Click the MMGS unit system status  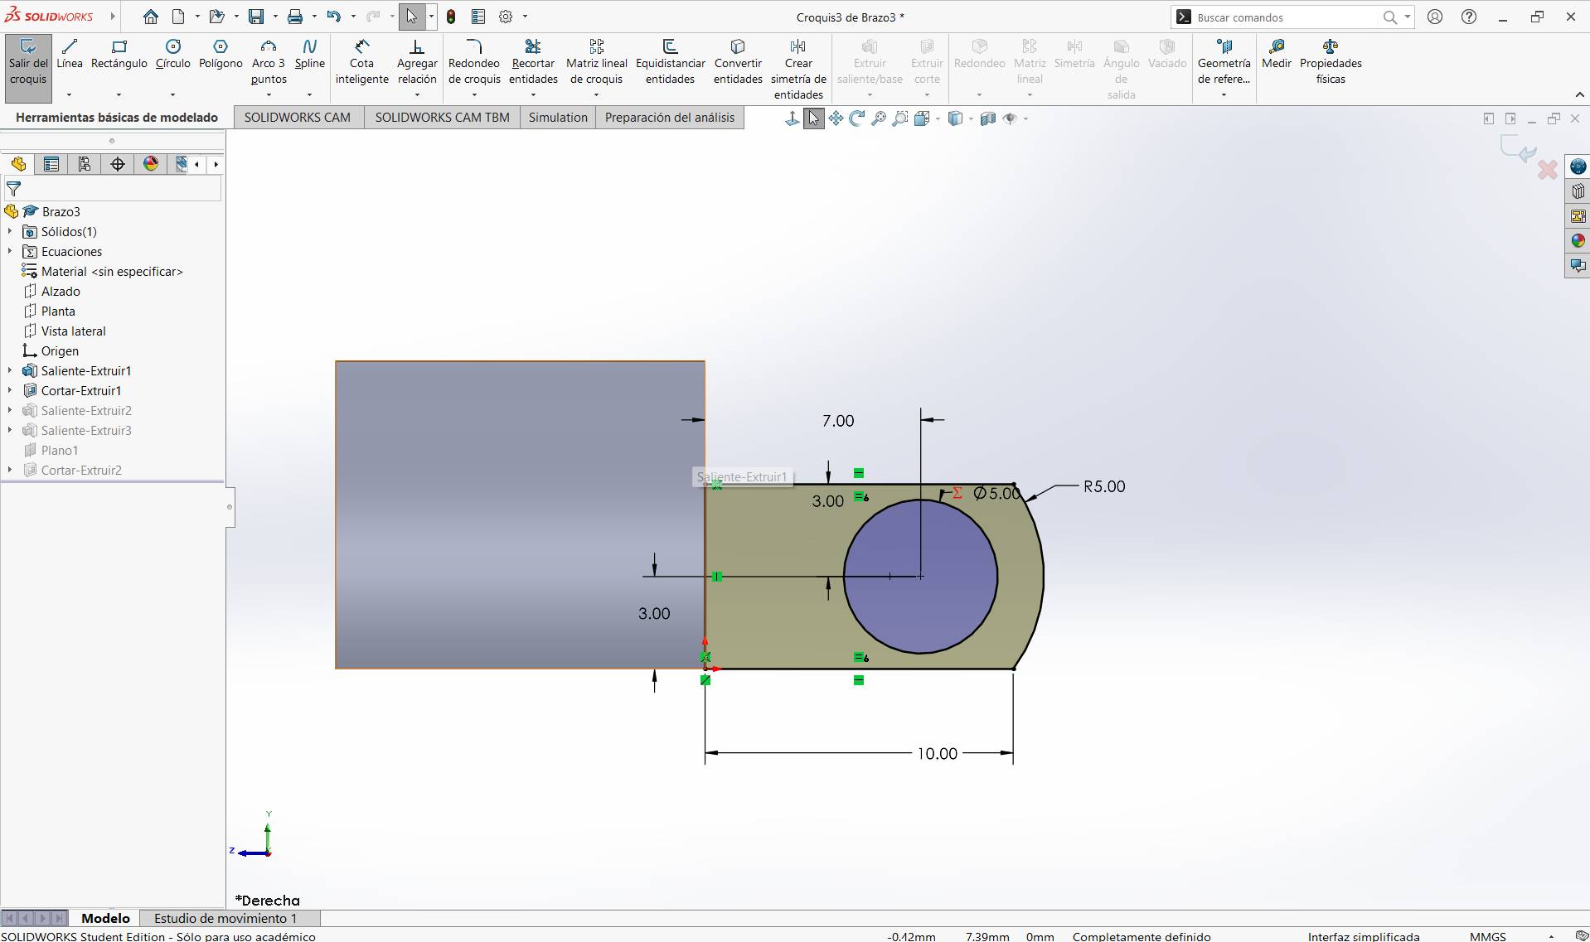pos(1487,936)
